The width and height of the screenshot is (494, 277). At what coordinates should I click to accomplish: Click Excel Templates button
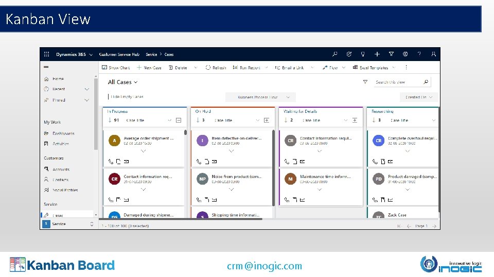coord(370,68)
